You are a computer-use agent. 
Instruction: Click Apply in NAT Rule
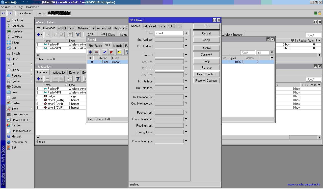tap(206, 40)
